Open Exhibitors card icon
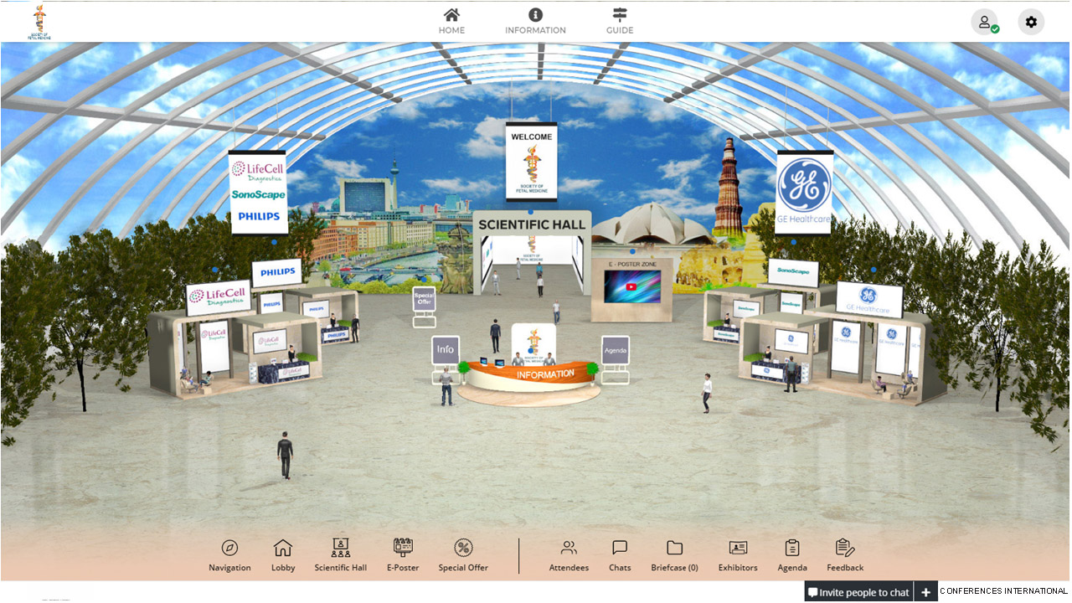The width and height of the screenshot is (1072, 603). click(x=738, y=556)
